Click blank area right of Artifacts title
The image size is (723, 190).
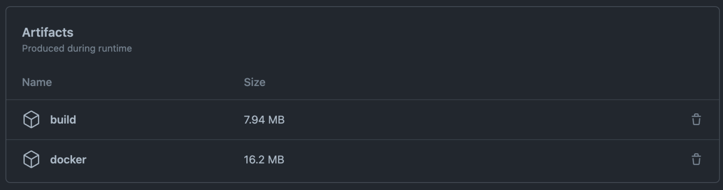pos(377,32)
